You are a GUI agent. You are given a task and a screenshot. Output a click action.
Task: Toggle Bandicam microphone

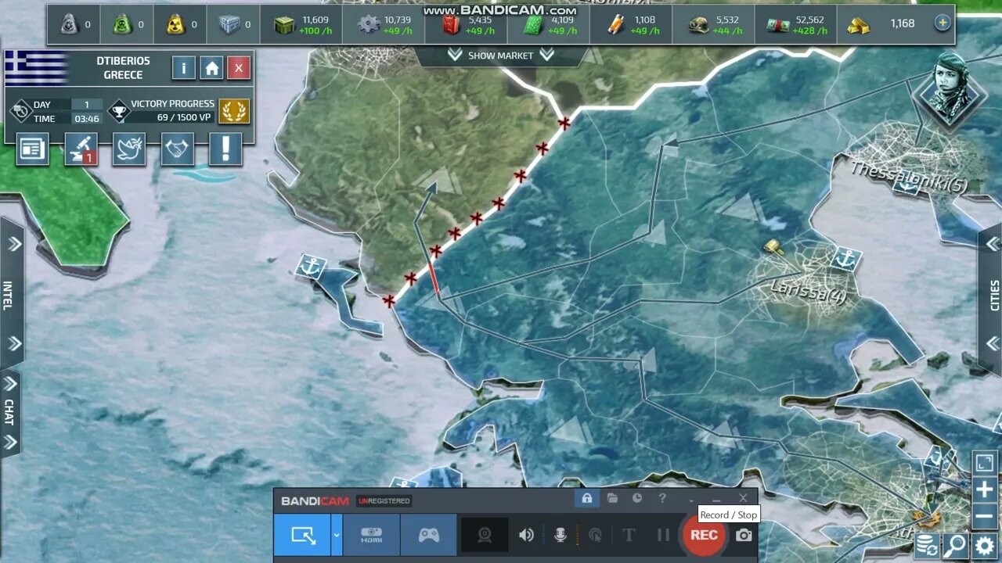(560, 536)
